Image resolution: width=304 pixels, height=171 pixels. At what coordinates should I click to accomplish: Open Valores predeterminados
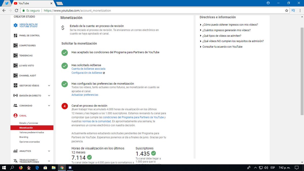32,132
